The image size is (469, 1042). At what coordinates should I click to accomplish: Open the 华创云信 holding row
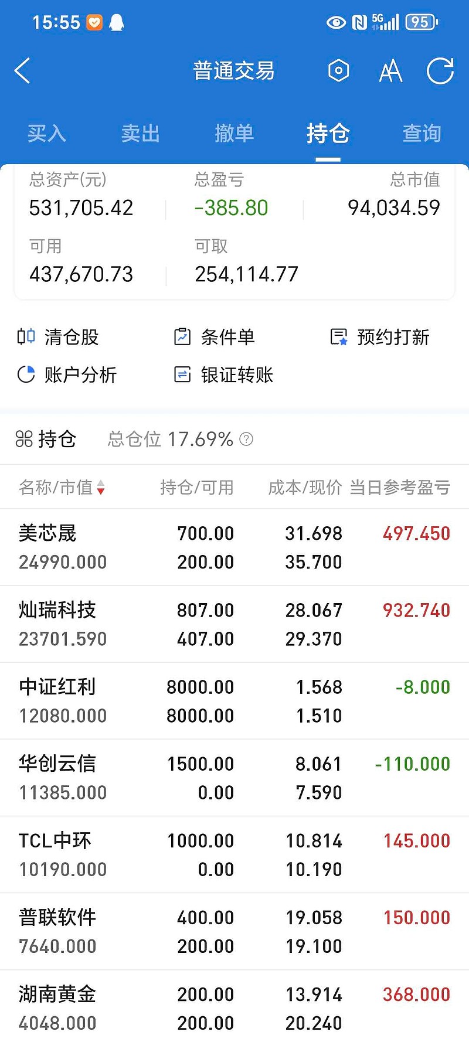pyautogui.click(x=235, y=778)
